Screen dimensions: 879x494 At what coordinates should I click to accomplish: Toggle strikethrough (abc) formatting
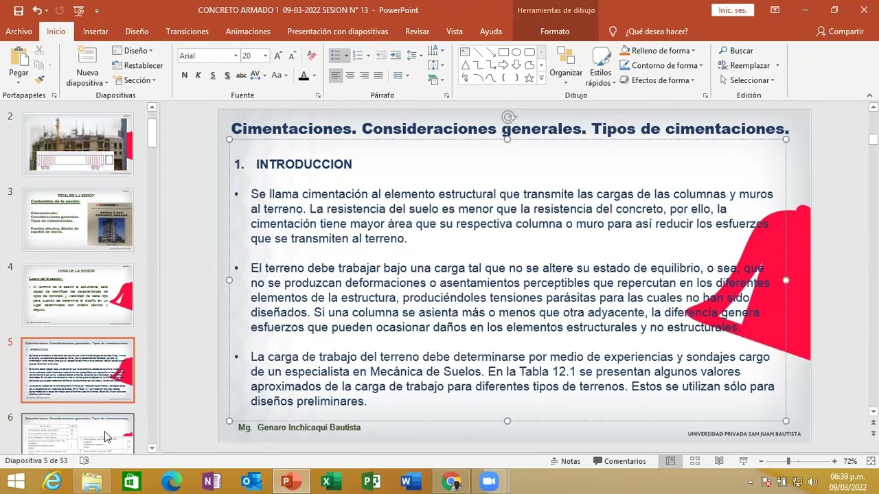click(241, 75)
